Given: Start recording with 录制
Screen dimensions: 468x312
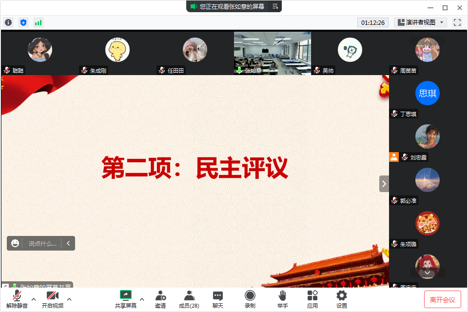Looking at the screenshot, I should pyautogui.click(x=250, y=299).
